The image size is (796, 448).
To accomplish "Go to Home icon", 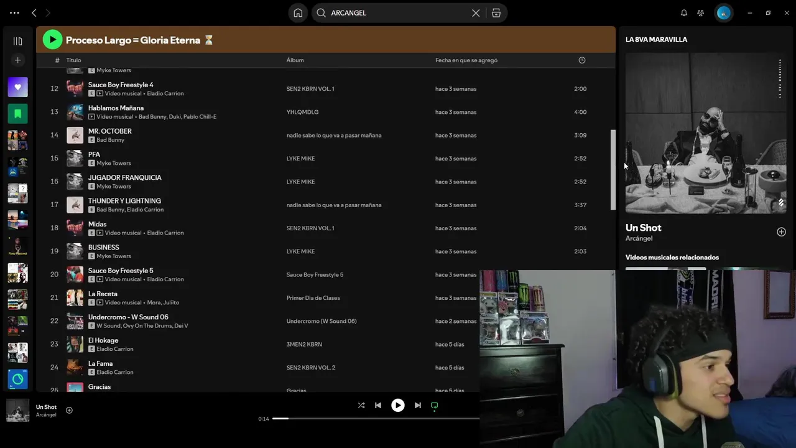I will 298,13.
